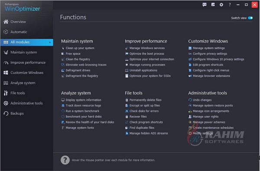Click the Analyze system sidebar icon
260x171 pixels.
pos(6,83)
